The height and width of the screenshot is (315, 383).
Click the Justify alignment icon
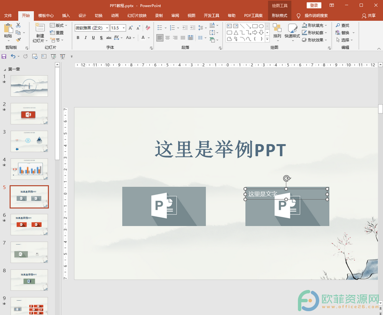pyautogui.click(x=183, y=37)
